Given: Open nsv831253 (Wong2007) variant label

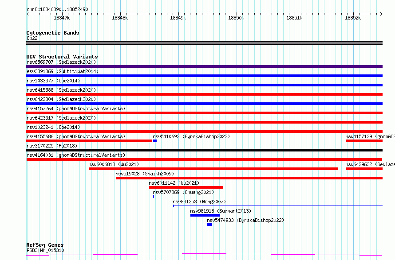Looking at the screenshot, I should (199, 202).
